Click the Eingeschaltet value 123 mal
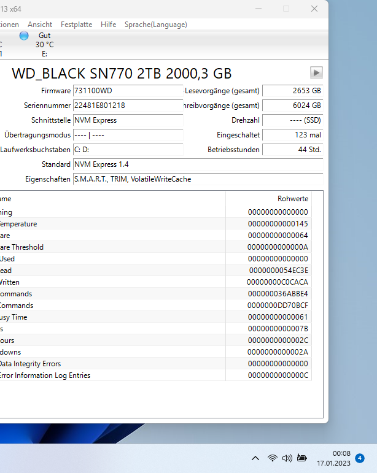The image size is (377, 473). [x=292, y=135]
